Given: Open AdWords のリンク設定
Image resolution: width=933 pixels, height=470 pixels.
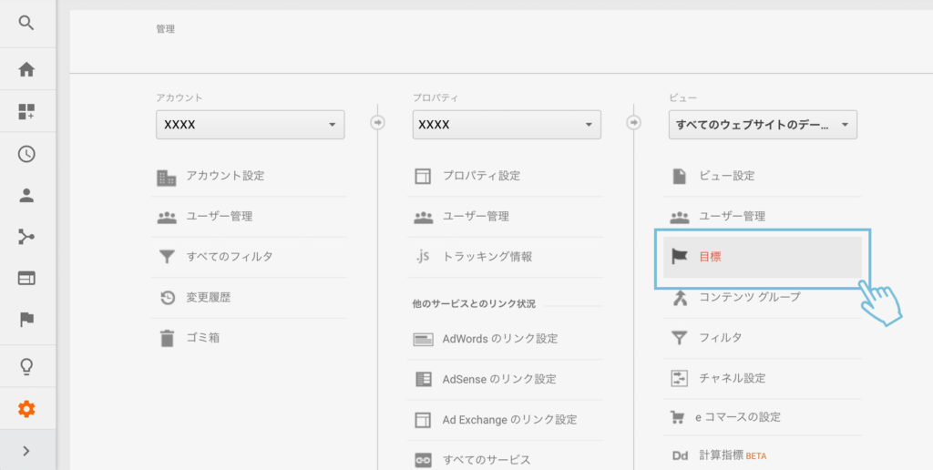Looking at the screenshot, I should pos(499,339).
